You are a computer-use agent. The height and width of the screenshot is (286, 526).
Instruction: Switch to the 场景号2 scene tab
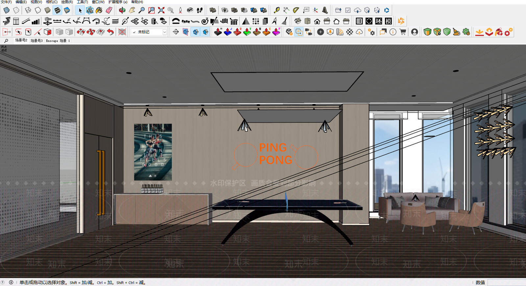point(21,40)
